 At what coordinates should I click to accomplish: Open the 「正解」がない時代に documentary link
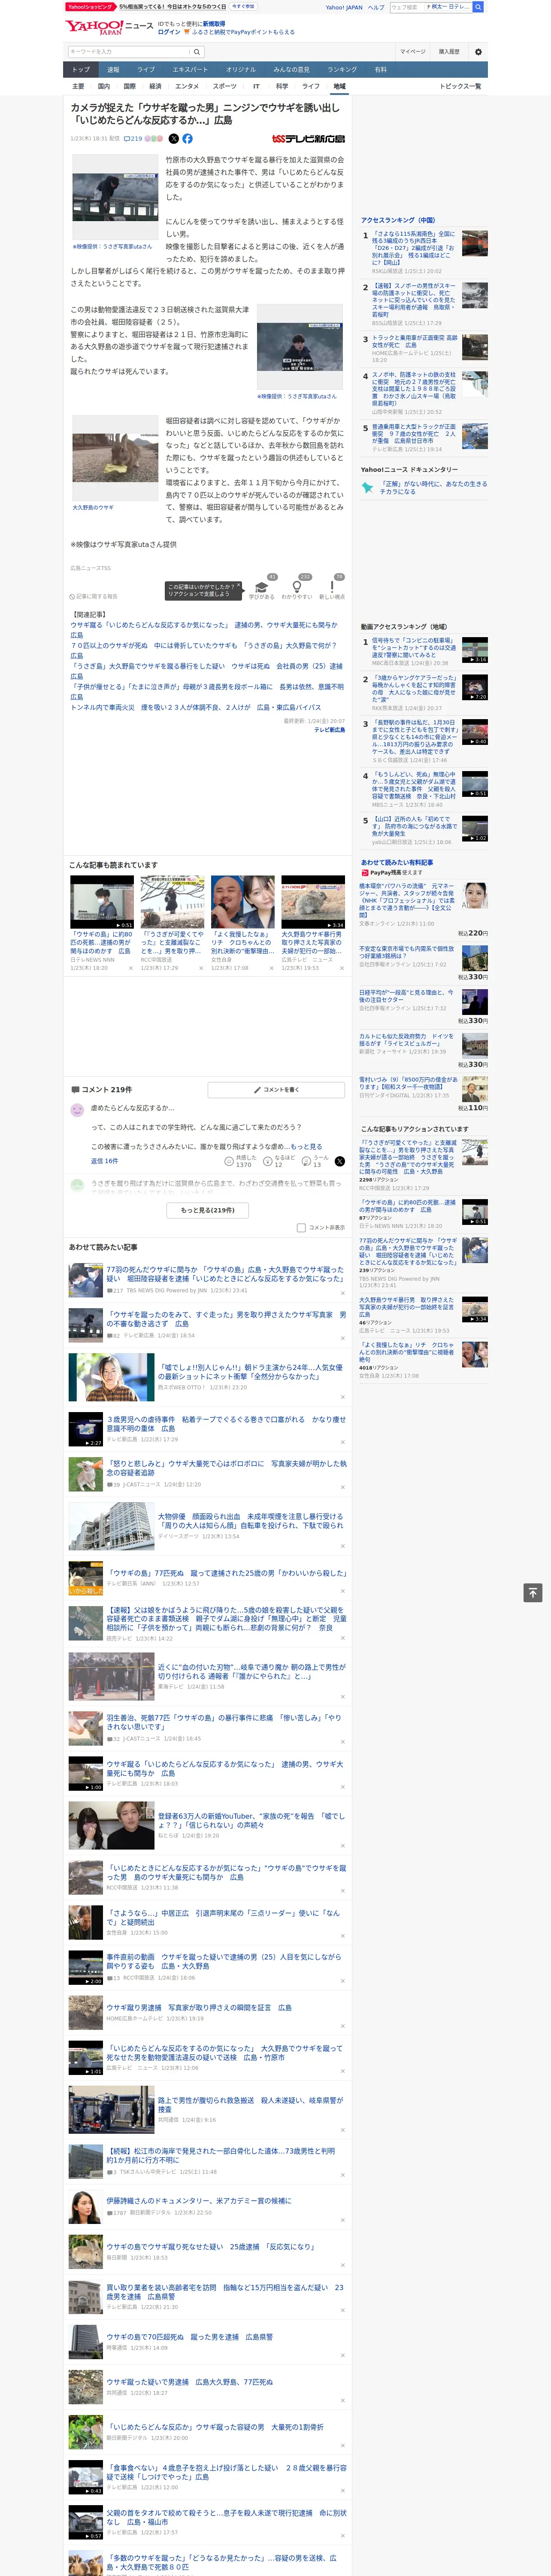pyautogui.click(x=433, y=488)
